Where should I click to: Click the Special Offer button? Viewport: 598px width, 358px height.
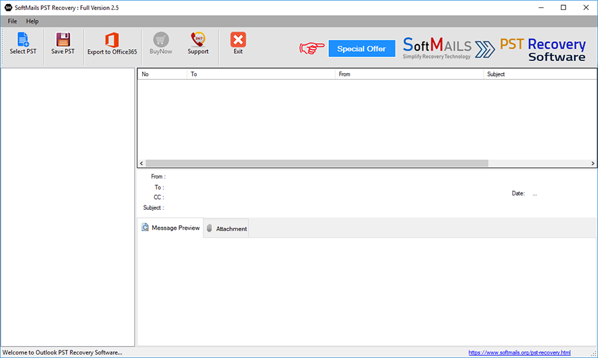361,48
